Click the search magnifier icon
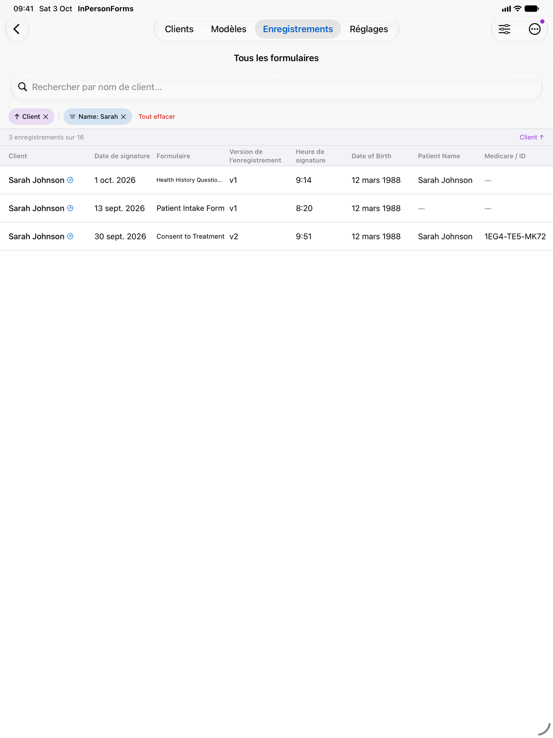553x738 pixels. tap(23, 87)
